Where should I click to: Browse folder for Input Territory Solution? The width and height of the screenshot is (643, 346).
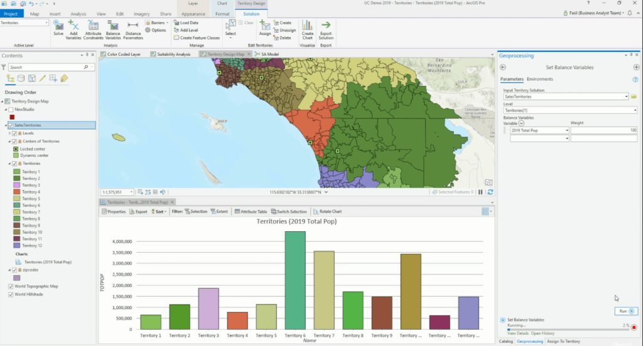point(634,97)
